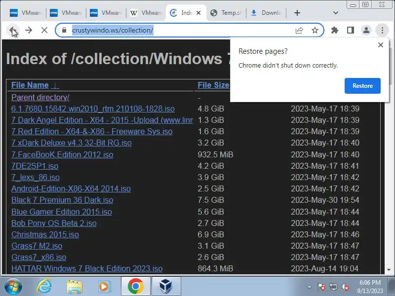Sort by File Size column header
395x296 pixels.
point(213,85)
